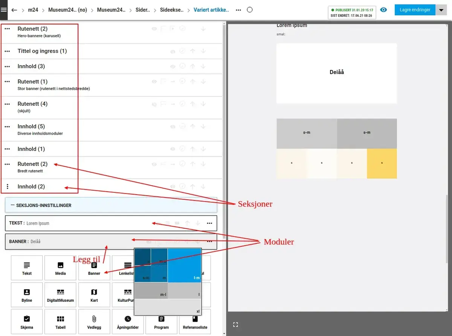Image resolution: width=452 pixels, height=336 pixels.
Task: Toggle visibility of Tittel og ingress section
Action: click(x=173, y=51)
